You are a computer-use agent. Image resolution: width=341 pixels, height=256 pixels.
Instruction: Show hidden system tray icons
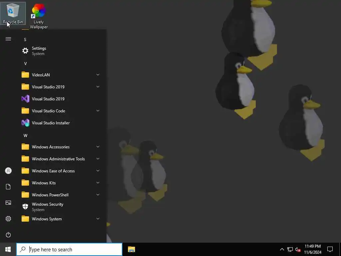[282, 249]
